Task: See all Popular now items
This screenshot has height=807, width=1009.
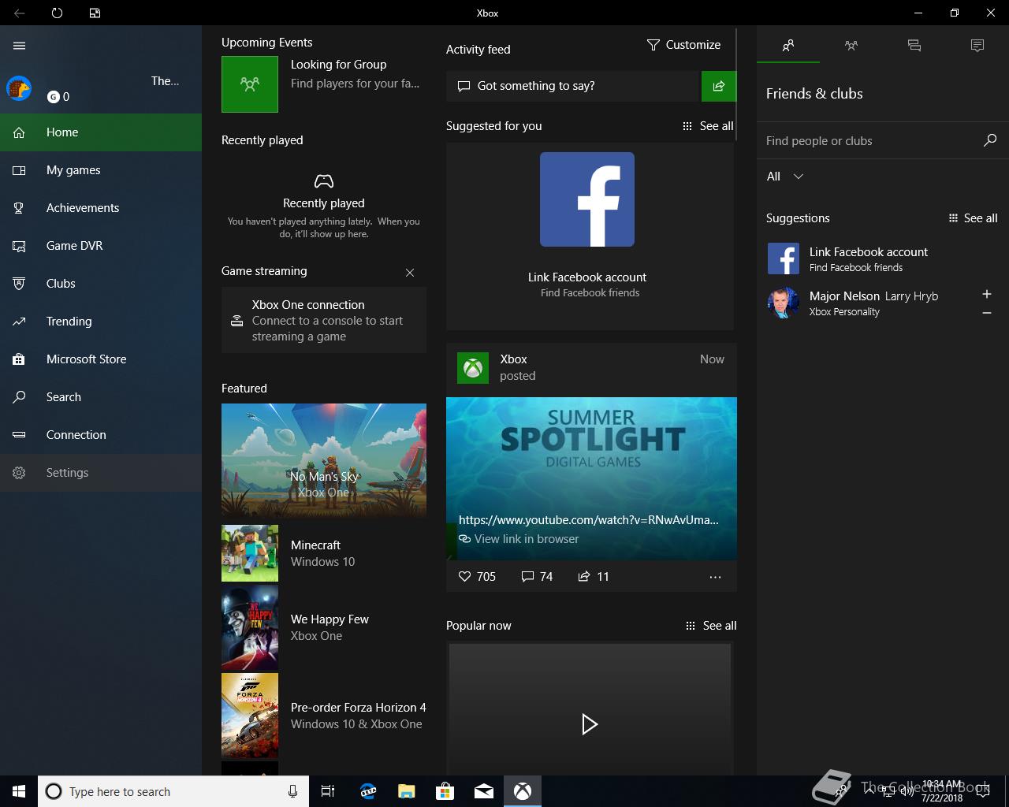Action: [x=711, y=626]
